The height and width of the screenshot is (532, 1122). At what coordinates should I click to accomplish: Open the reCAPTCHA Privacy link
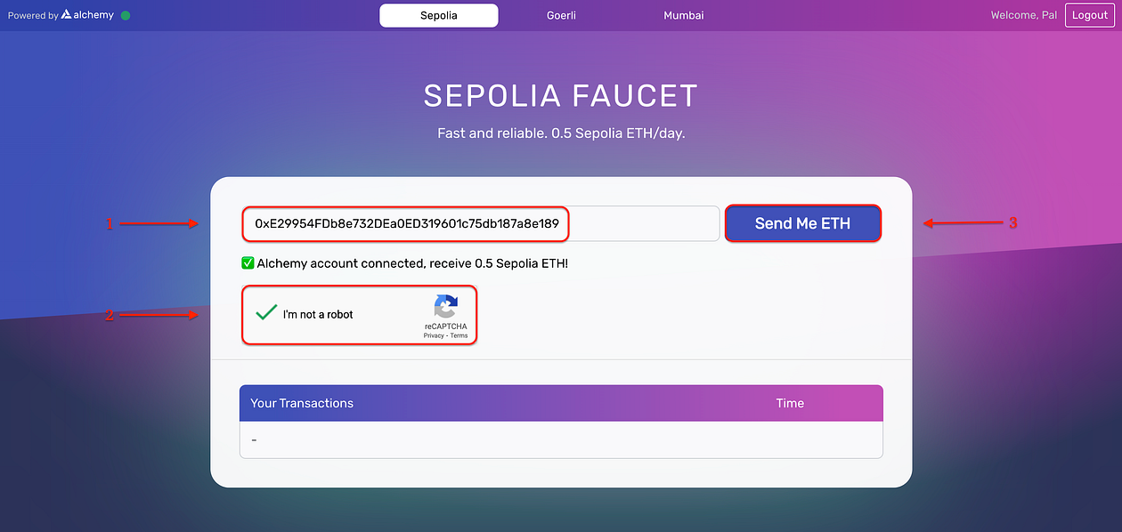[434, 335]
